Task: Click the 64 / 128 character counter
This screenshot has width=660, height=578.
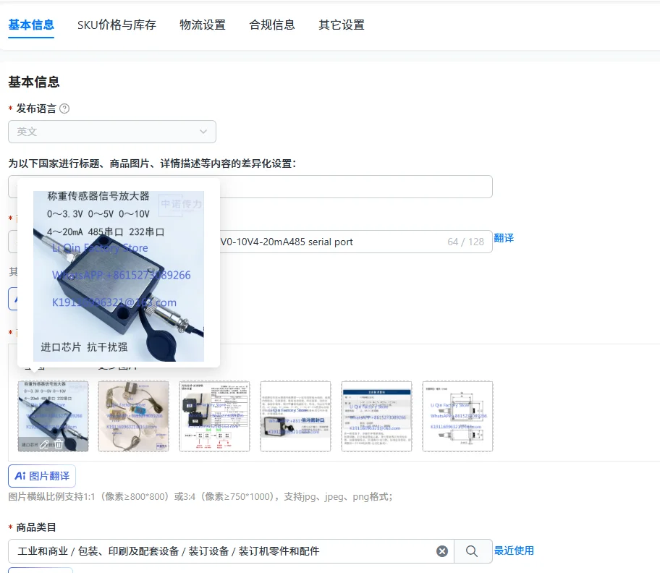Action: [x=465, y=242]
